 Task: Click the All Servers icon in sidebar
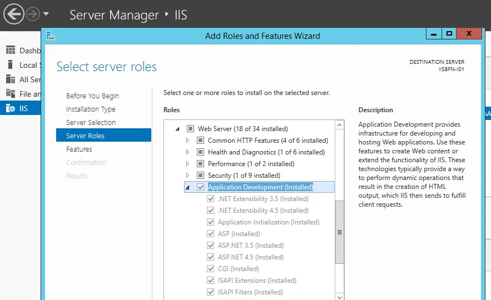coord(11,79)
